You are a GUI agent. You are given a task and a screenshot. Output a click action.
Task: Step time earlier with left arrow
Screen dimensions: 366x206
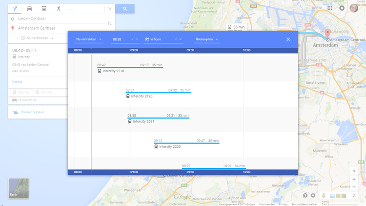coord(133,39)
